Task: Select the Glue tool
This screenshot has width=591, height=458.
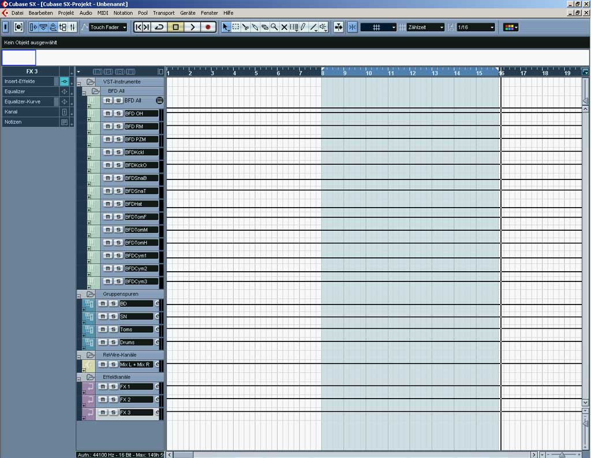Action: pos(255,27)
